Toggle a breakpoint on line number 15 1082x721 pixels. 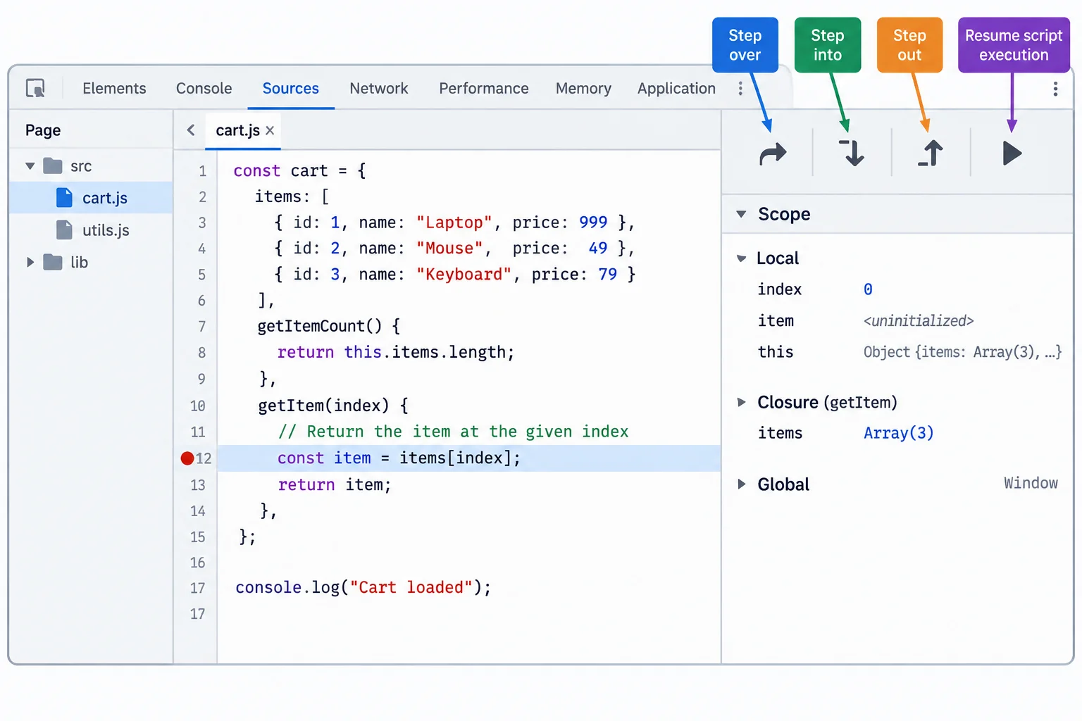[198, 537]
